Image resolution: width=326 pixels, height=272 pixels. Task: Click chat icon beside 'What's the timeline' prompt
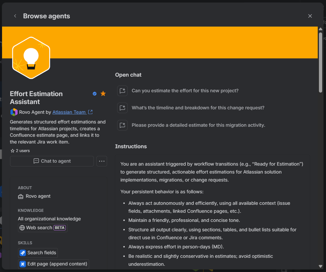coord(122,108)
